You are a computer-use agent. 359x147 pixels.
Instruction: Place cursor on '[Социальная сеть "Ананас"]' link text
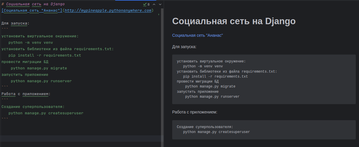point(31,10)
